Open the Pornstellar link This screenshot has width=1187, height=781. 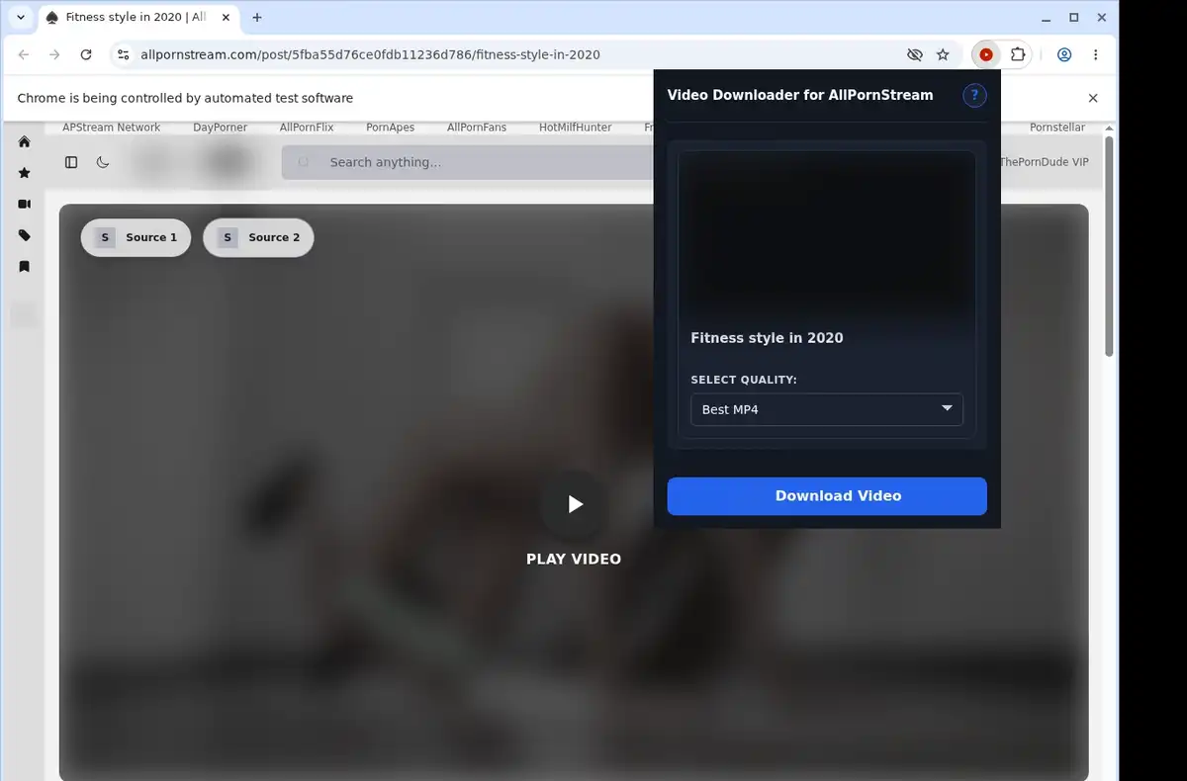coord(1057,128)
